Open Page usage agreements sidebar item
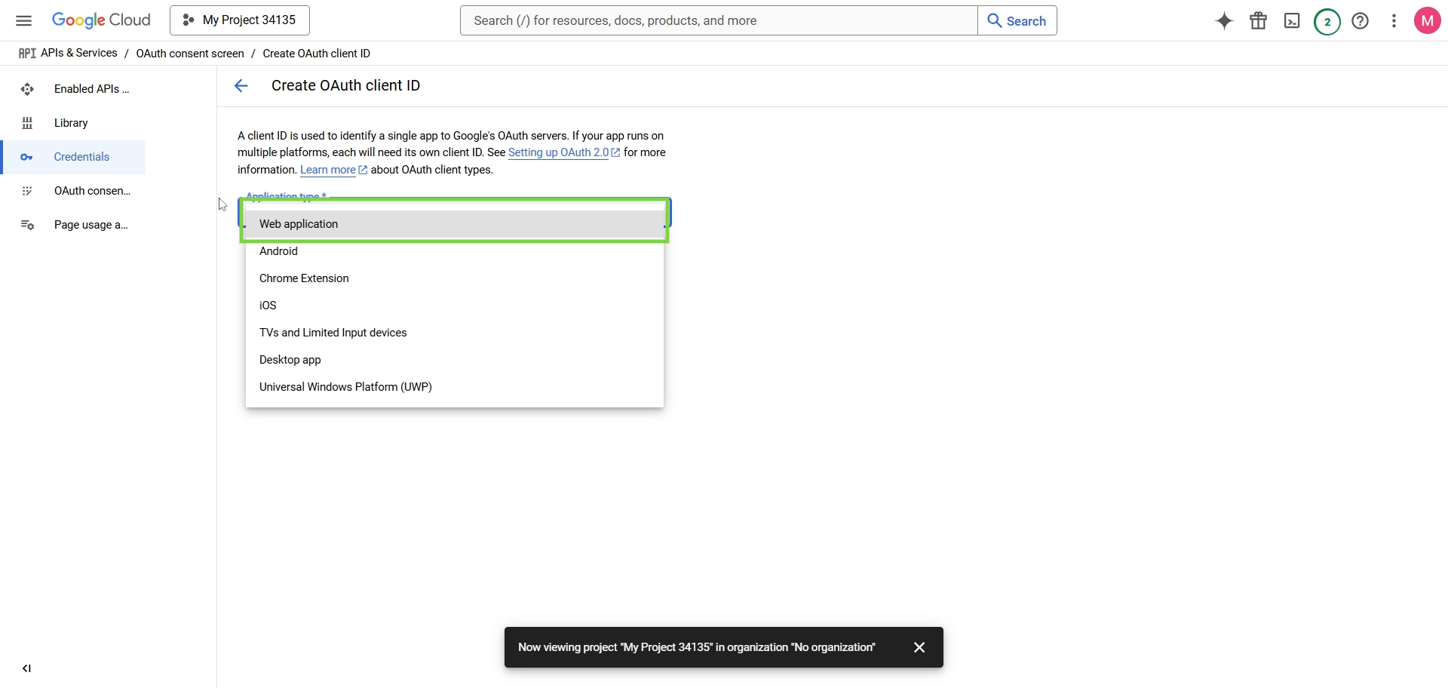Image resolution: width=1448 pixels, height=688 pixels. [73, 225]
